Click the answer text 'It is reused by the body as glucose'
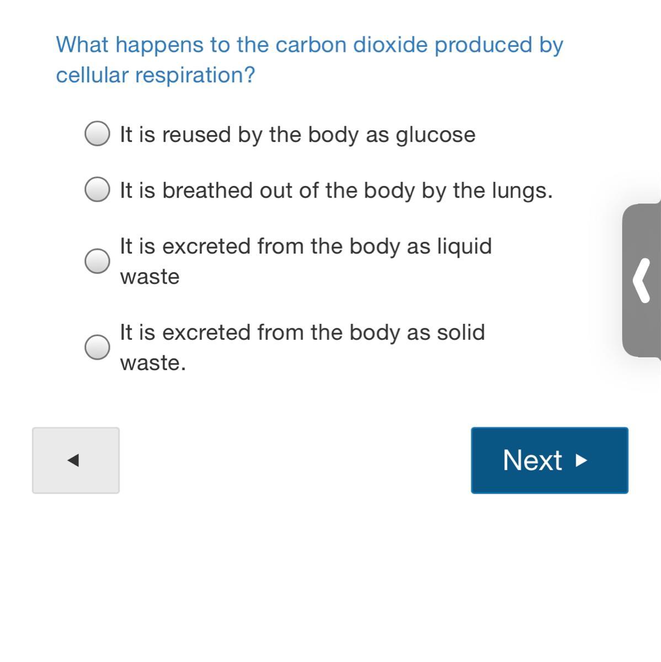 (297, 135)
